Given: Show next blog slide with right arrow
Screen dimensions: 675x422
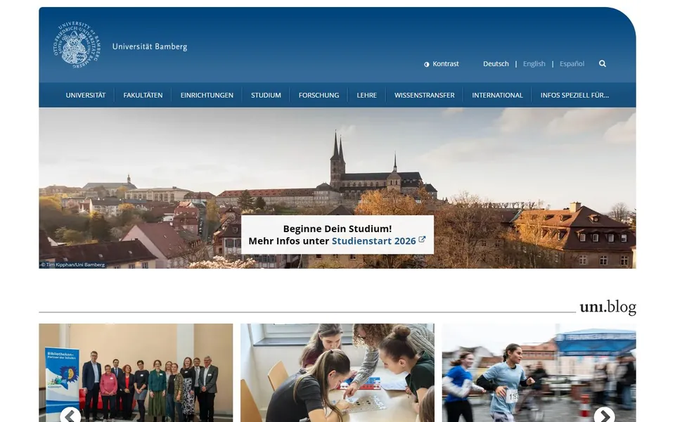Looking at the screenshot, I should [x=605, y=415].
